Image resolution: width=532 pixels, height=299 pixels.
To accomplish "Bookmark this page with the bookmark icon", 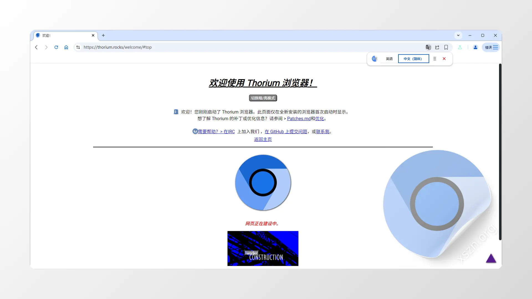I will pyautogui.click(x=446, y=47).
